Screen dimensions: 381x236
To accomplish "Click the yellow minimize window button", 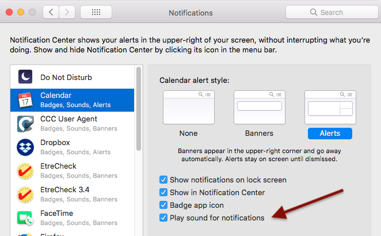I will [x=21, y=12].
